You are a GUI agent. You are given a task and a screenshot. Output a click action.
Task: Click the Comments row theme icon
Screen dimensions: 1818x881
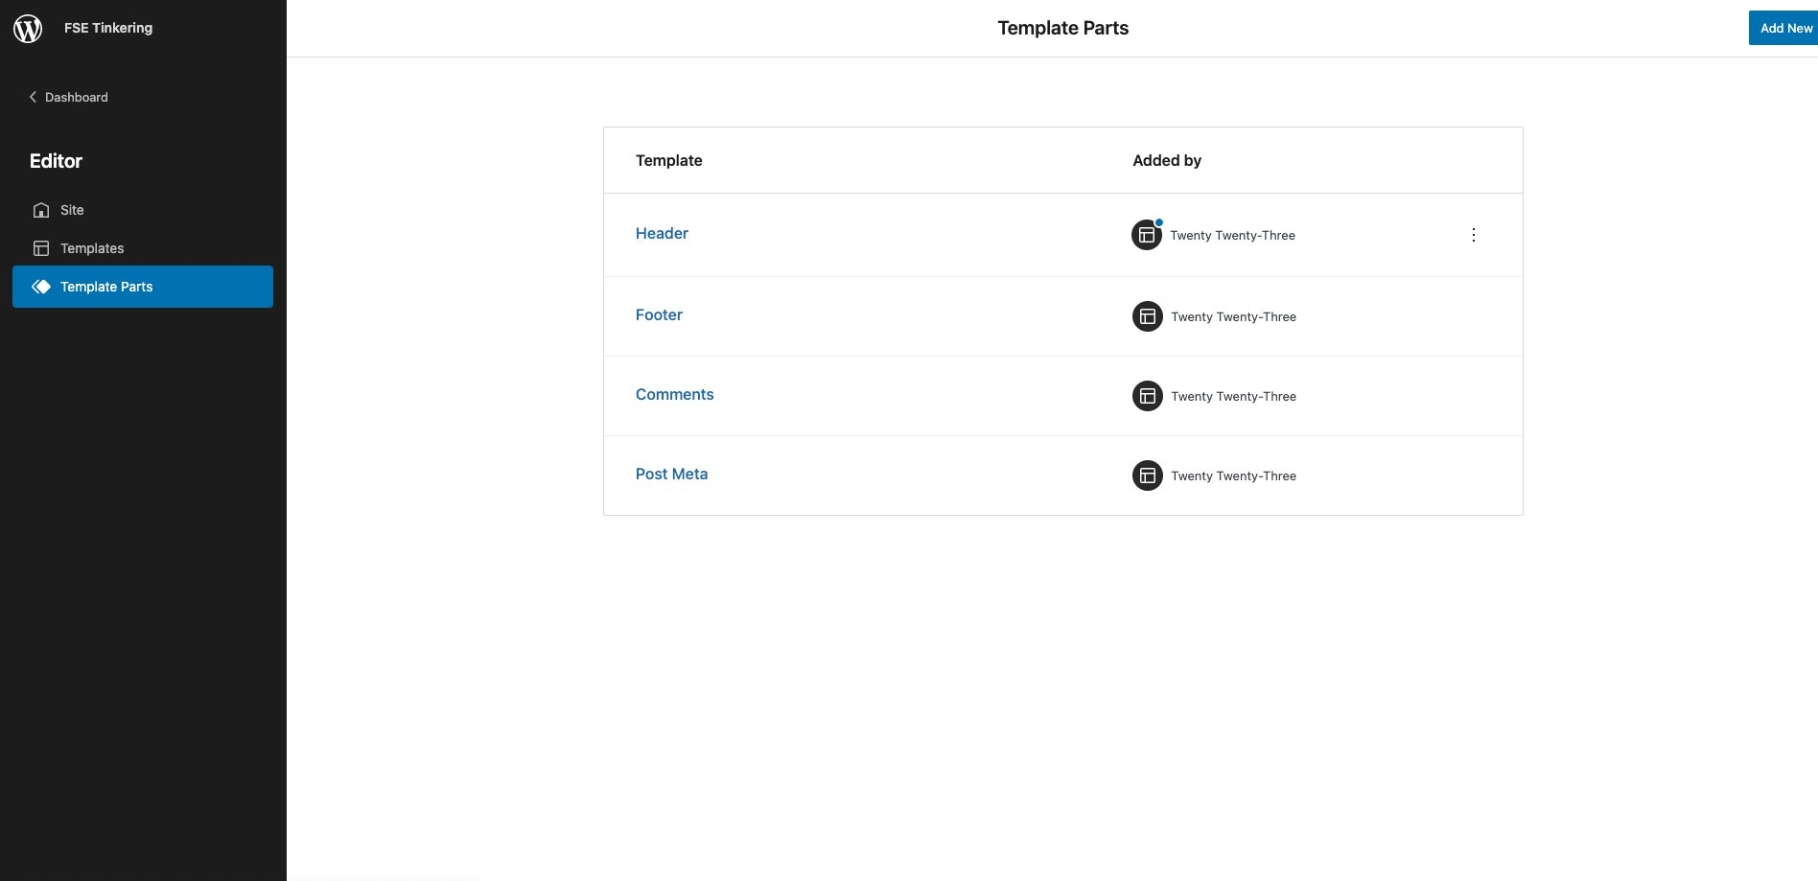click(1148, 396)
